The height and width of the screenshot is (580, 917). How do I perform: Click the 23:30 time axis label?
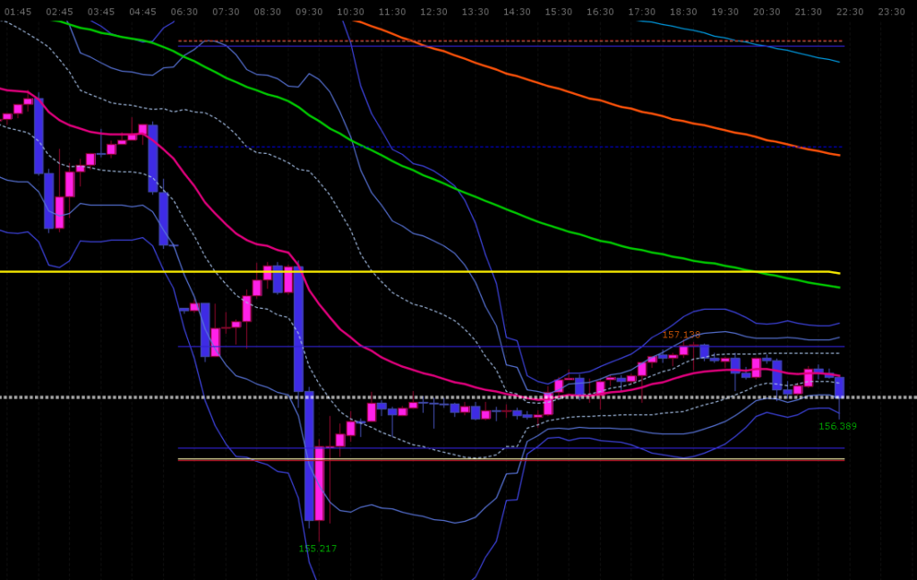tap(891, 12)
